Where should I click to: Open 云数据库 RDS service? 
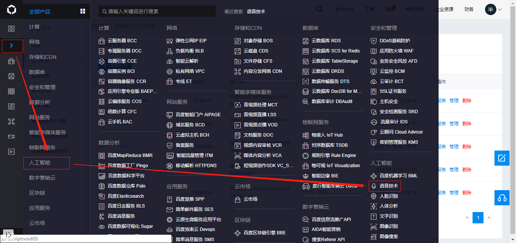(321, 40)
